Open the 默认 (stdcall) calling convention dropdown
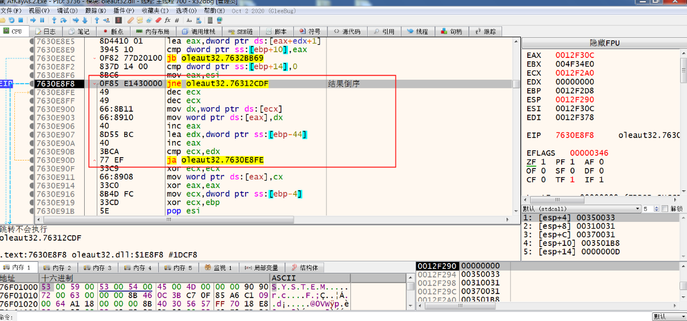Image resolution: width=687 pixels, height=321 pixels. (581, 209)
